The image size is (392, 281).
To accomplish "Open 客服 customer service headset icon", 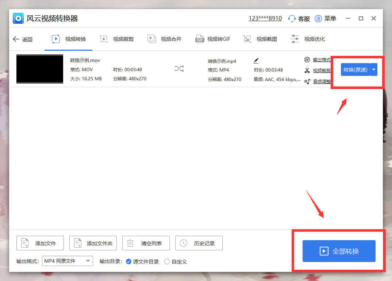I will (x=292, y=19).
